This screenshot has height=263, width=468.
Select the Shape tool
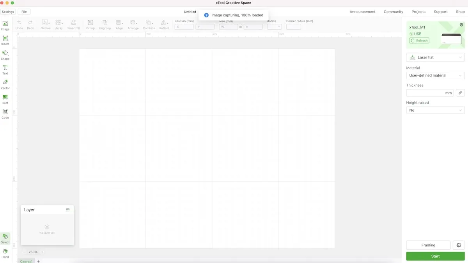click(5, 55)
